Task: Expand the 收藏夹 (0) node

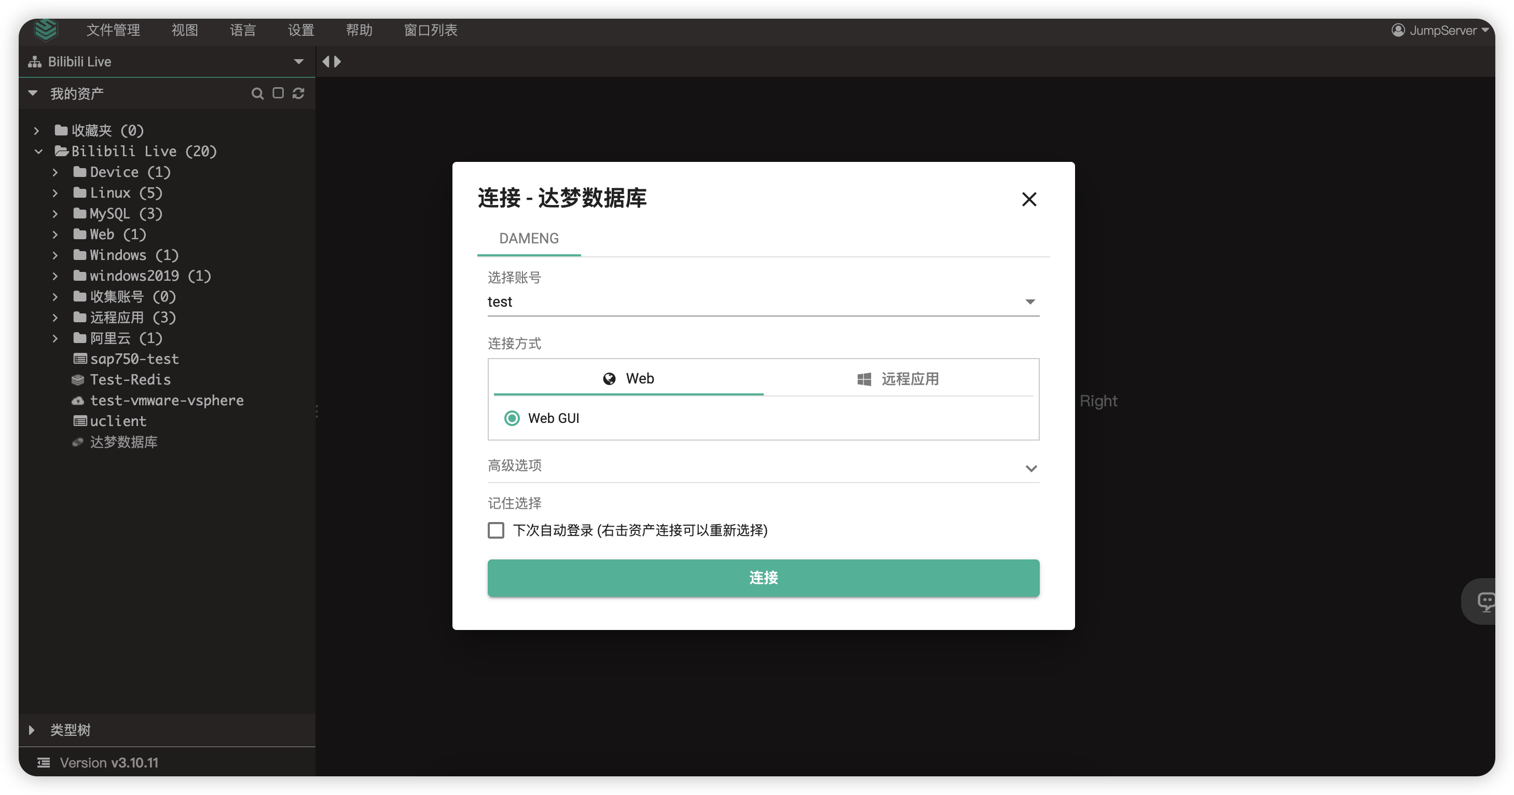Action: (x=36, y=131)
